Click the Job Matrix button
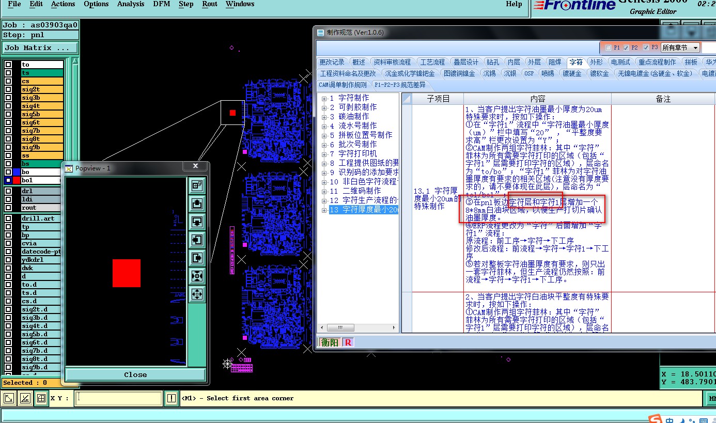Viewport: 716px width, 423px height. 40,48
